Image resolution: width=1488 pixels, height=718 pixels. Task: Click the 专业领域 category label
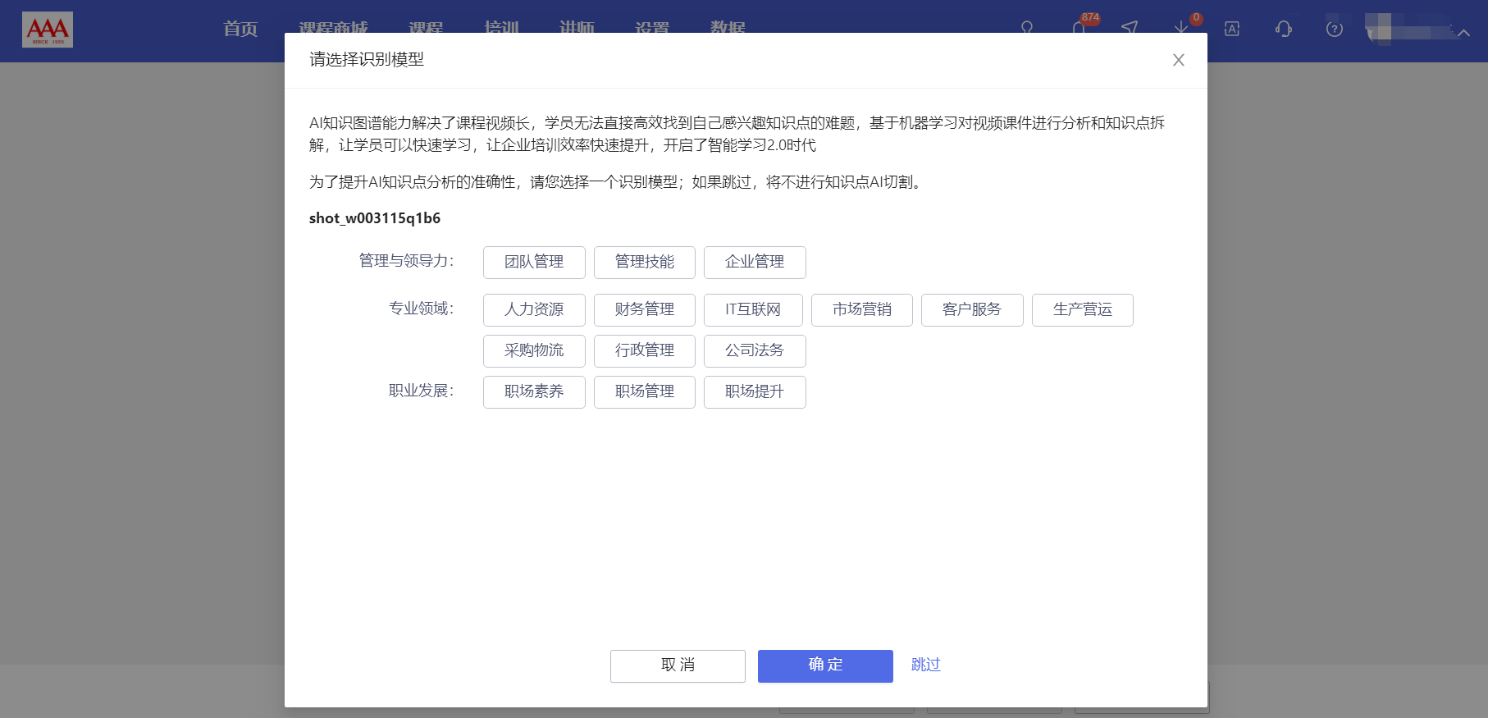[x=422, y=309]
